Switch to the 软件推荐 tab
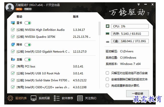 point(67,98)
